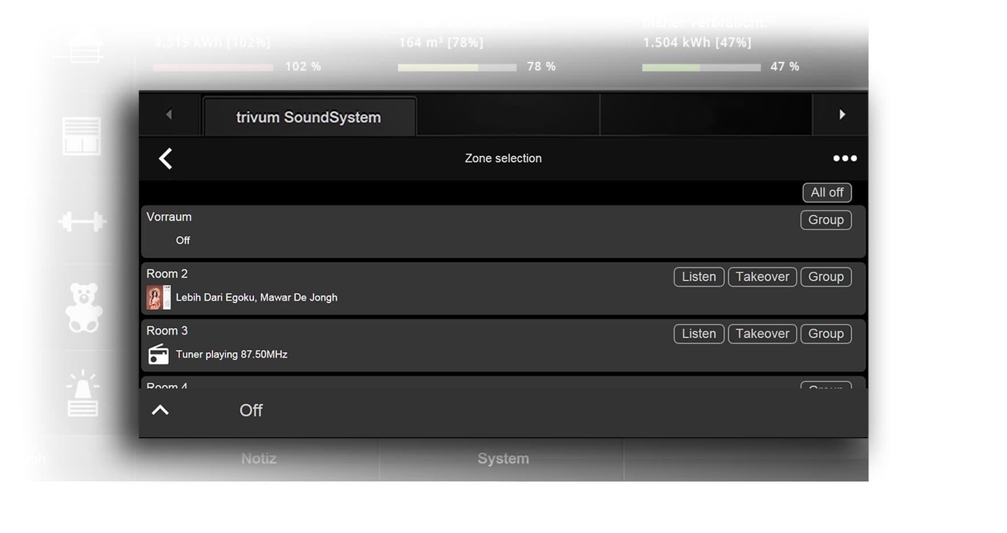Click the All off button
Image resolution: width=1007 pixels, height=533 pixels.
pos(827,192)
